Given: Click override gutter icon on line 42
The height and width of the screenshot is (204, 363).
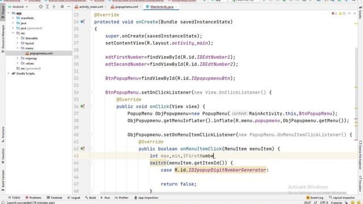Looking at the screenshot, I should point(82,148).
